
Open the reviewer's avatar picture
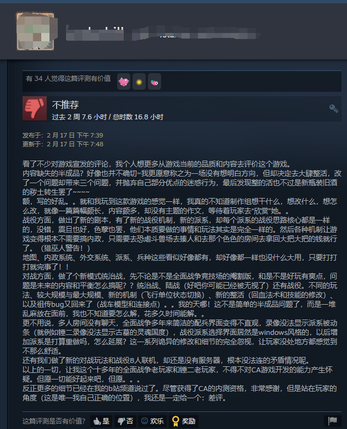(35, 31)
